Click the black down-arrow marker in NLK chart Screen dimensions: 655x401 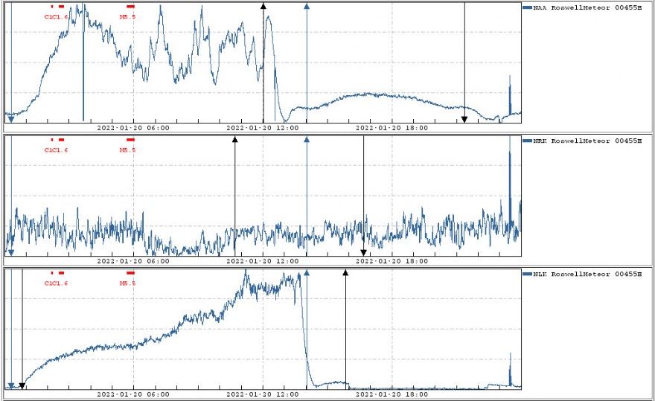pyautogui.click(x=22, y=386)
